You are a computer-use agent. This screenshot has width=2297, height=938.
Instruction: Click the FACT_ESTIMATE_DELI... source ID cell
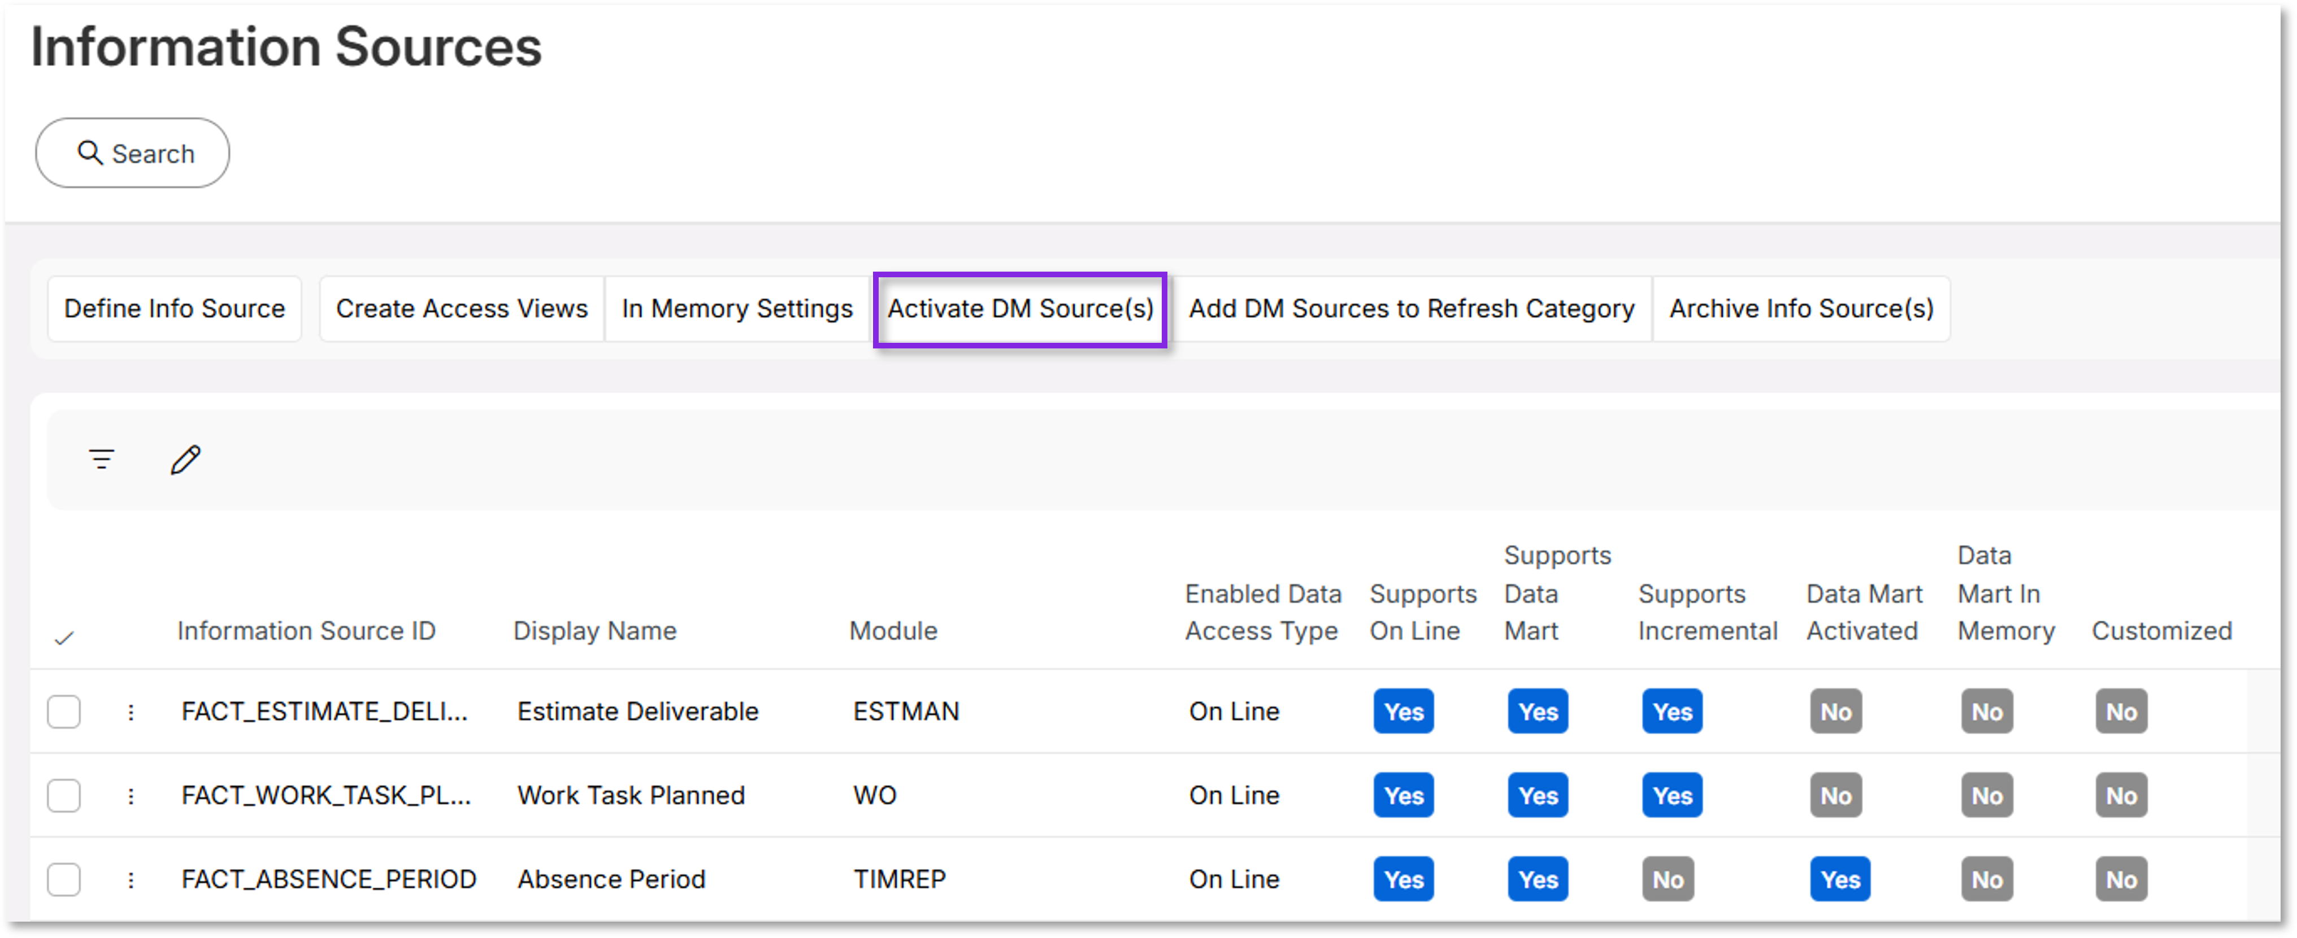click(324, 712)
